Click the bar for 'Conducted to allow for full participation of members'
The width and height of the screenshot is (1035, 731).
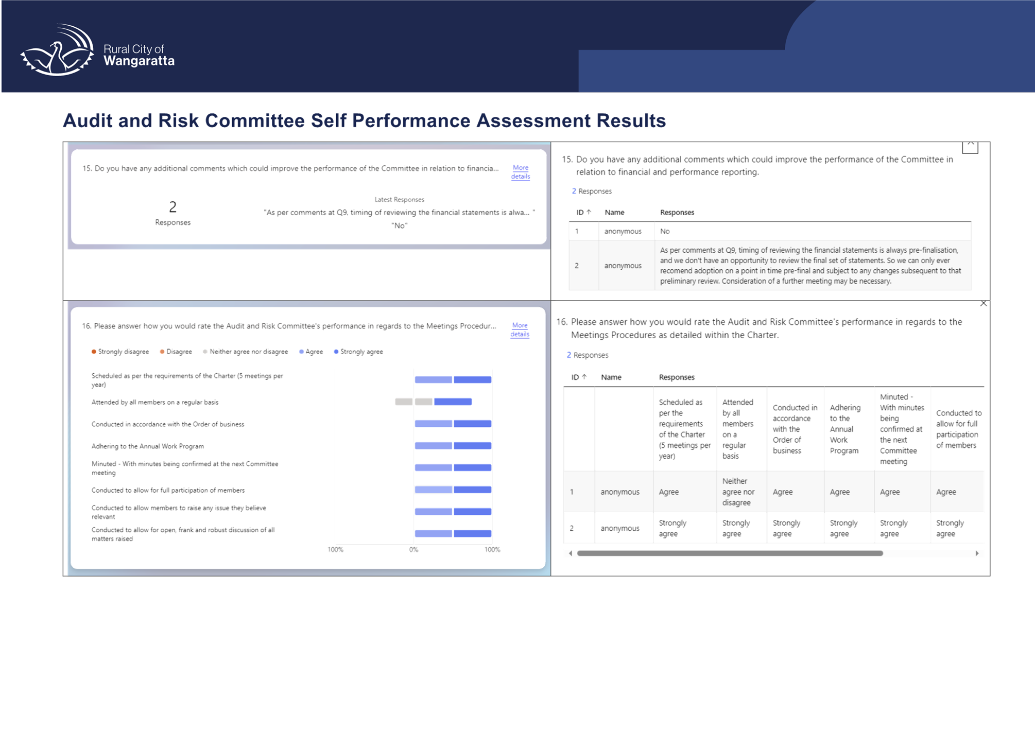tap(453, 490)
